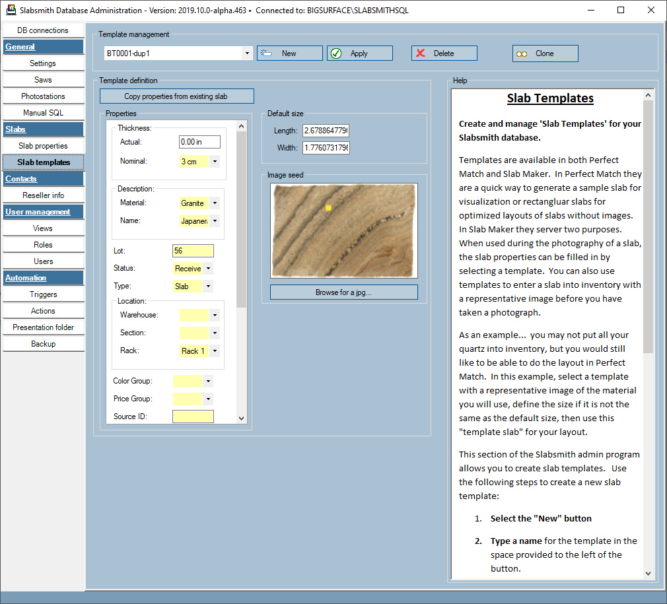The height and width of the screenshot is (604, 667).
Task: Open Views page
Action: tap(43, 228)
